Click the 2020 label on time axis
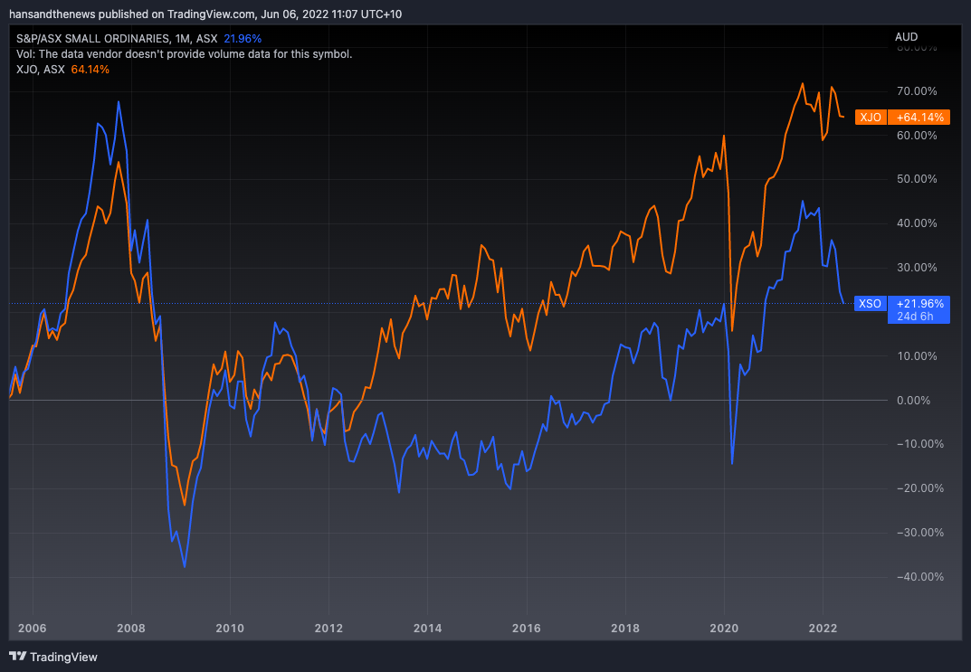971x672 pixels. point(724,628)
